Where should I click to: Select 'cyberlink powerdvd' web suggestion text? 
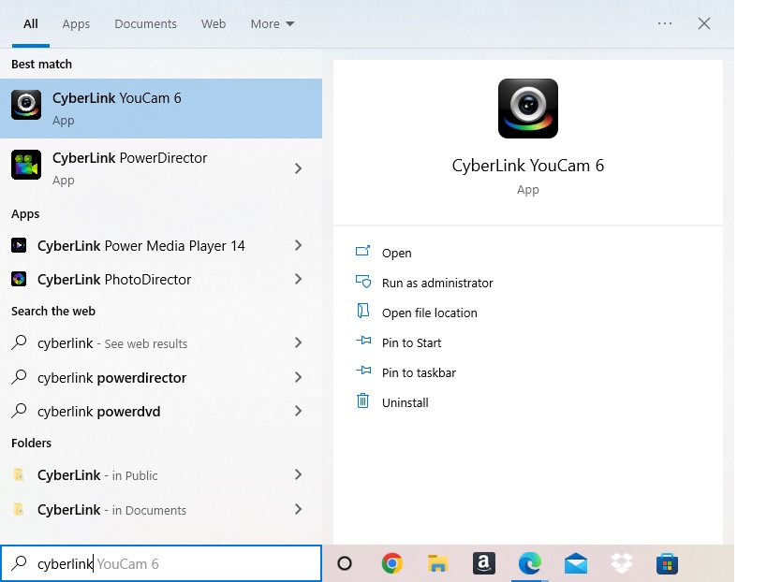click(x=99, y=412)
